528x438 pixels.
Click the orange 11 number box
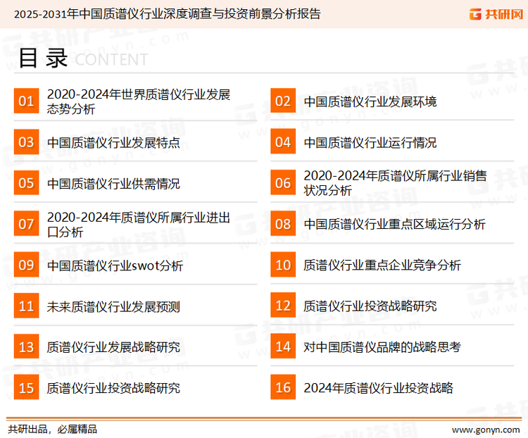[x=26, y=306]
